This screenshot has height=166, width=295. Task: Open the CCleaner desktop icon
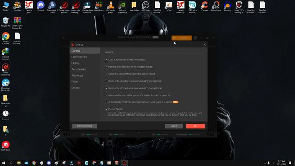tap(204, 6)
